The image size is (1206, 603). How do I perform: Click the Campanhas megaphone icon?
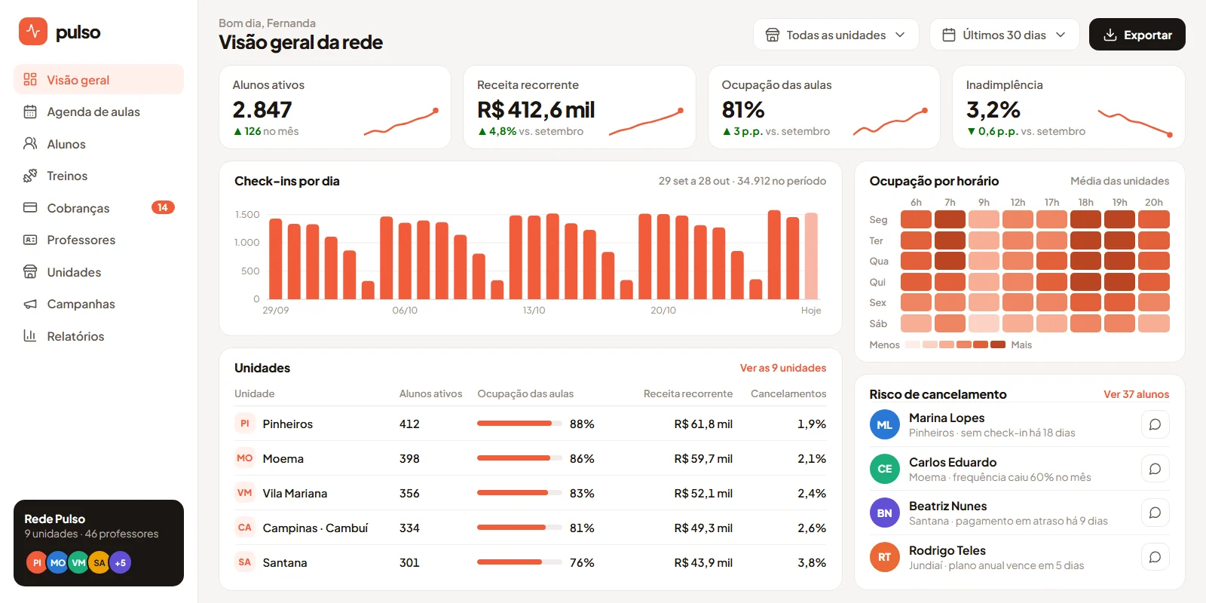[x=30, y=304]
